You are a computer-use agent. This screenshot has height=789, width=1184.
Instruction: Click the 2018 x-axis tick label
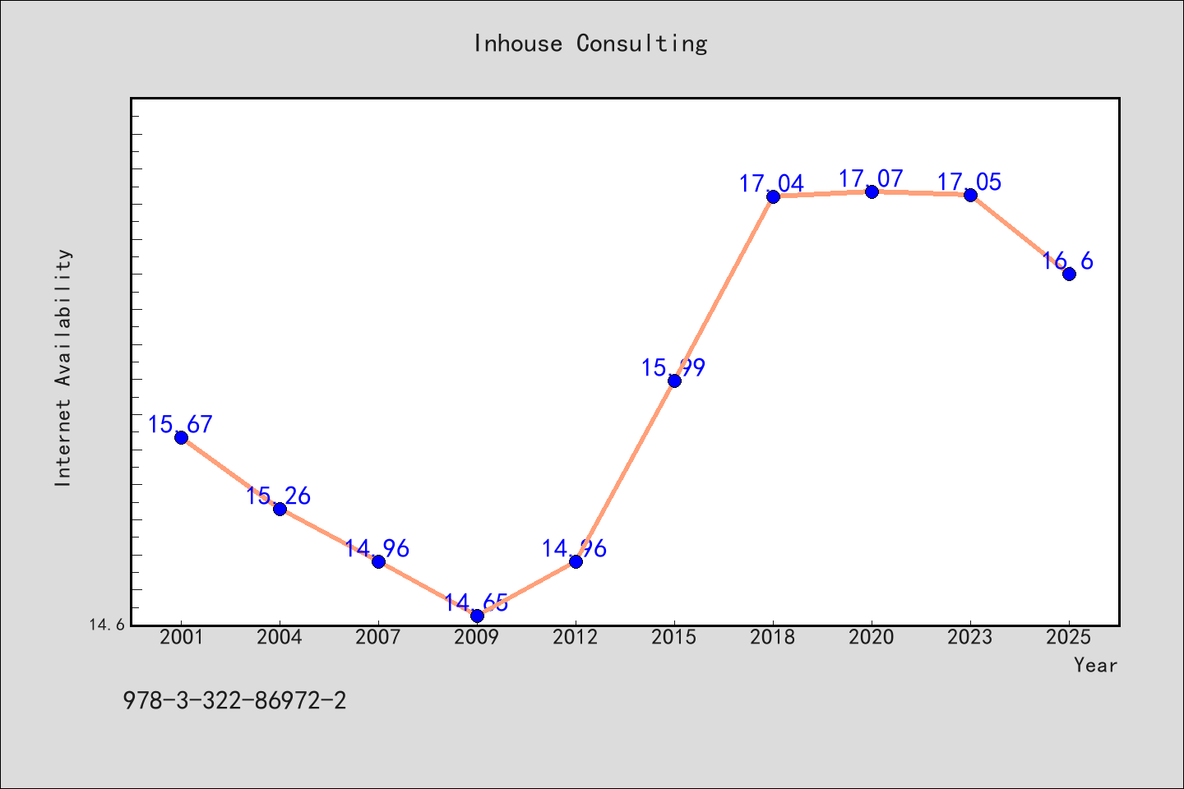tap(773, 637)
